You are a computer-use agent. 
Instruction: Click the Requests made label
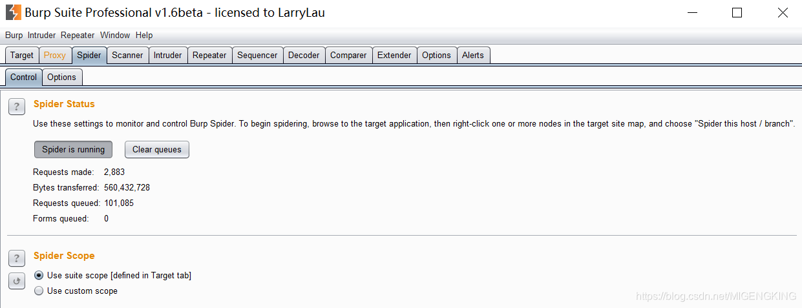coord(63,172)
